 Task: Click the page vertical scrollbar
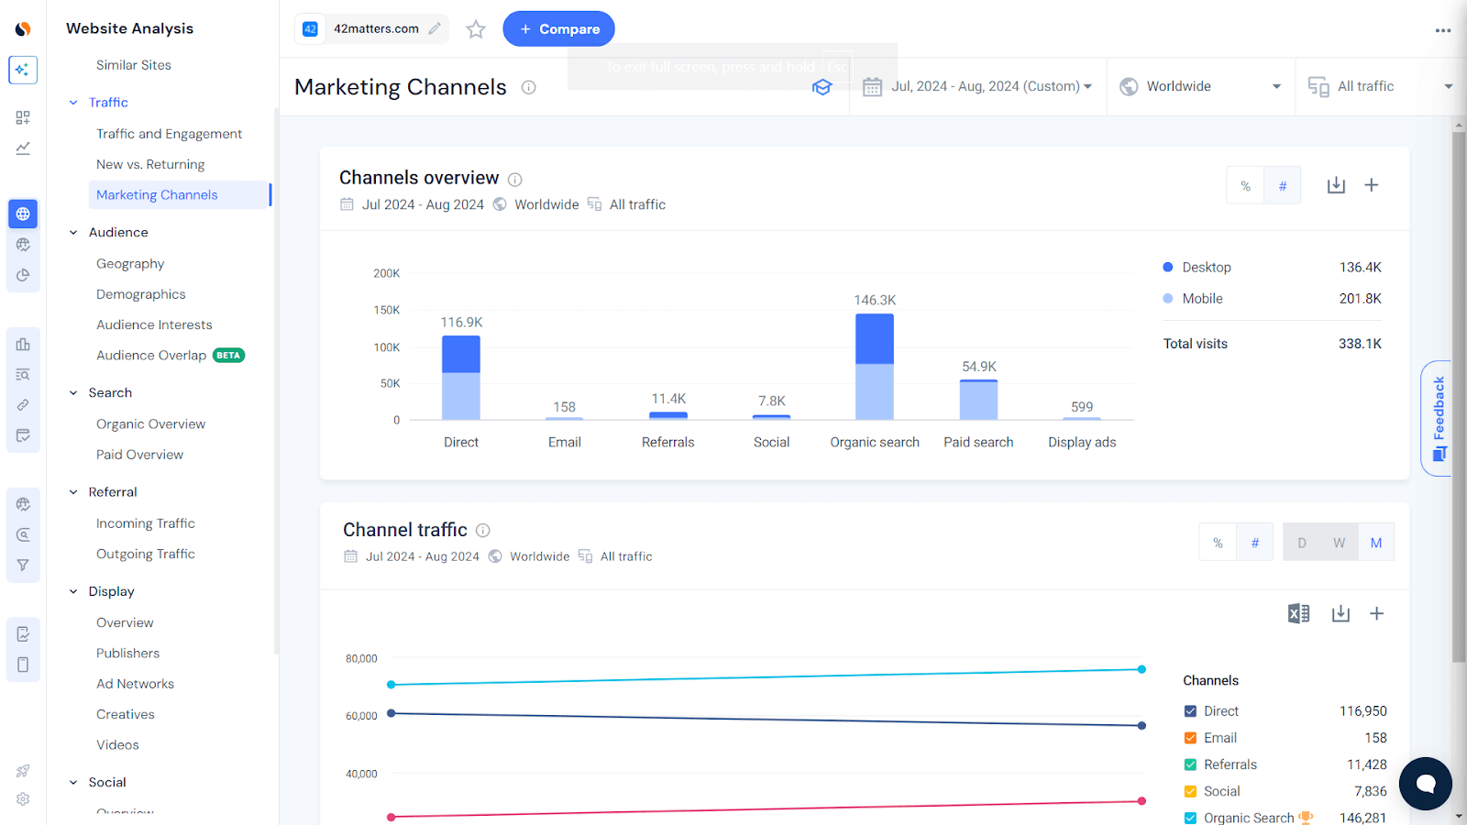pos(1459,397)
